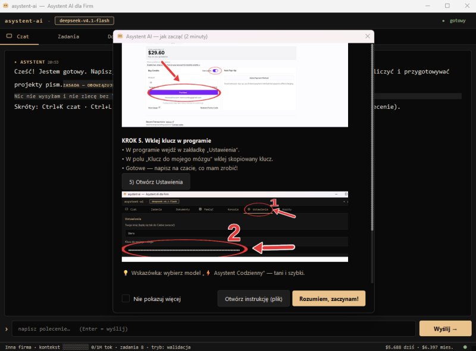Open the Zadania tab

tap(68, 36)
